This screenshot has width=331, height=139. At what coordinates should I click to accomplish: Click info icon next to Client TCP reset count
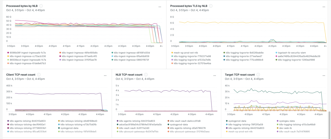point(39,75)
